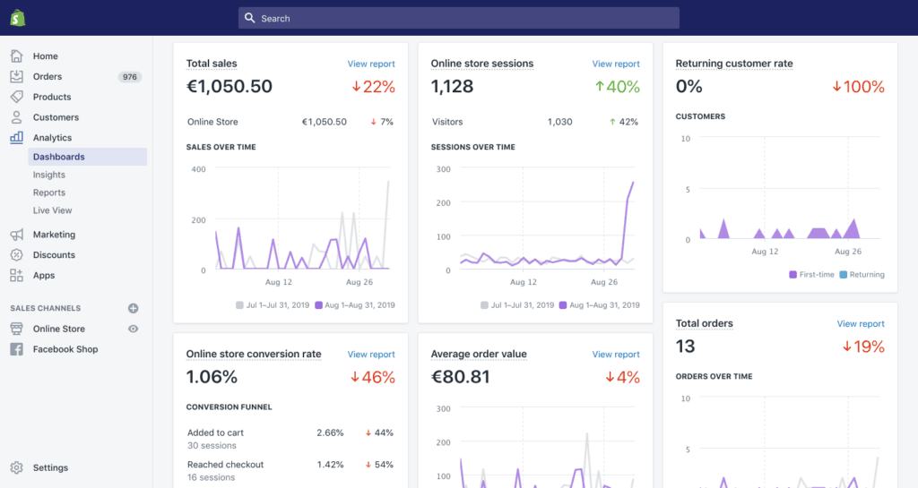Click Online store conversion rate title

(x=254, y=355)
